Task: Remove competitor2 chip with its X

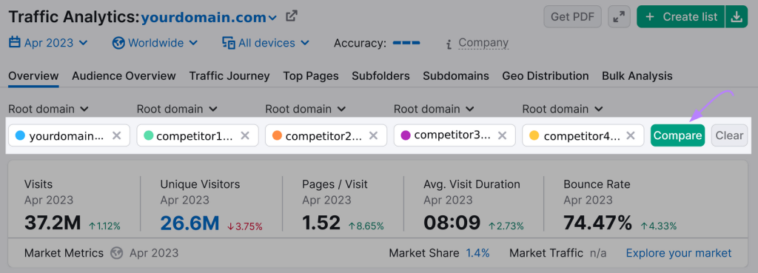Action: coord(373,136)
